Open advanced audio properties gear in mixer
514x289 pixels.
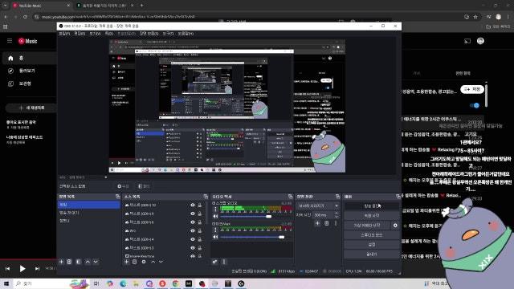coord(214,262)
